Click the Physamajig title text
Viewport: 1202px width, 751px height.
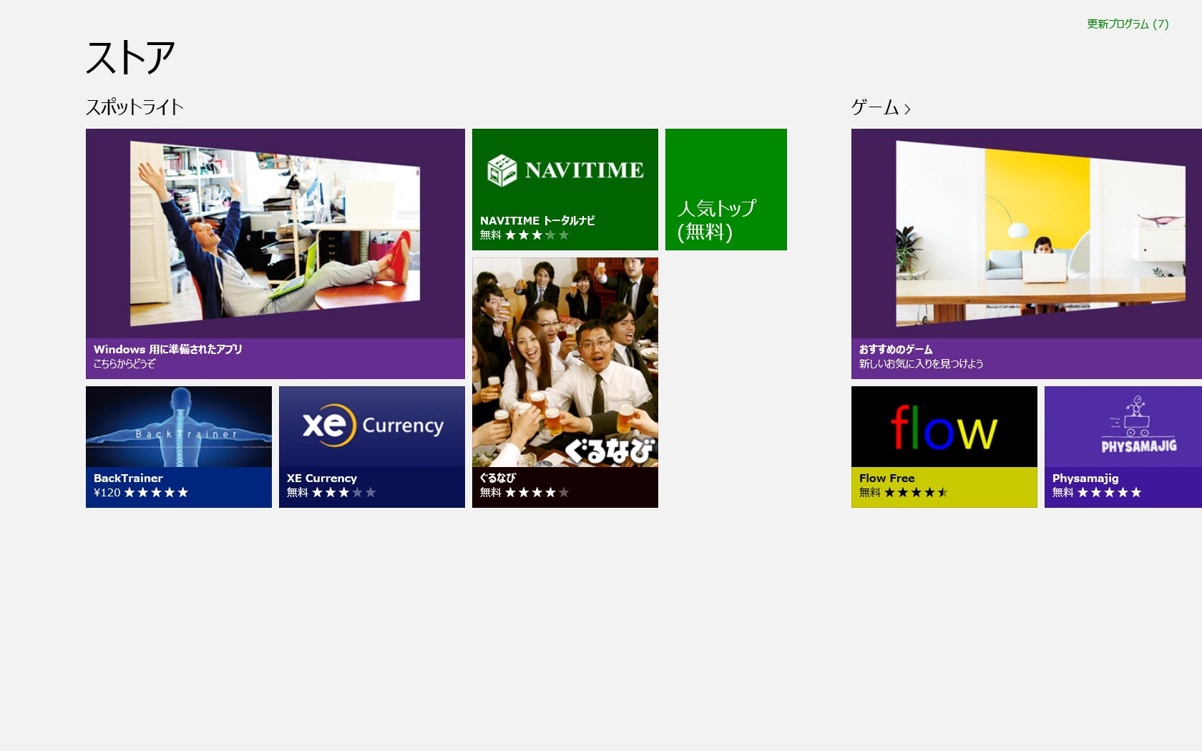coord(1085,478)
